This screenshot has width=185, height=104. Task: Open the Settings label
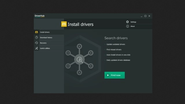tap(133, 22)
